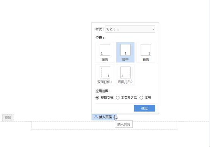Screen dimensions: 210x147
Task: Select the 左侧 page number position
Action: tap(105, 52)
